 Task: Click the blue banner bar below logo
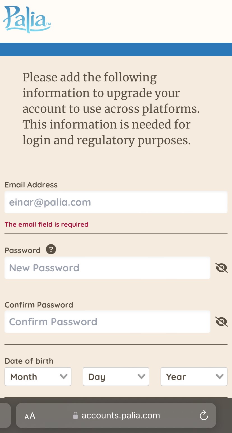coord(116,49)
